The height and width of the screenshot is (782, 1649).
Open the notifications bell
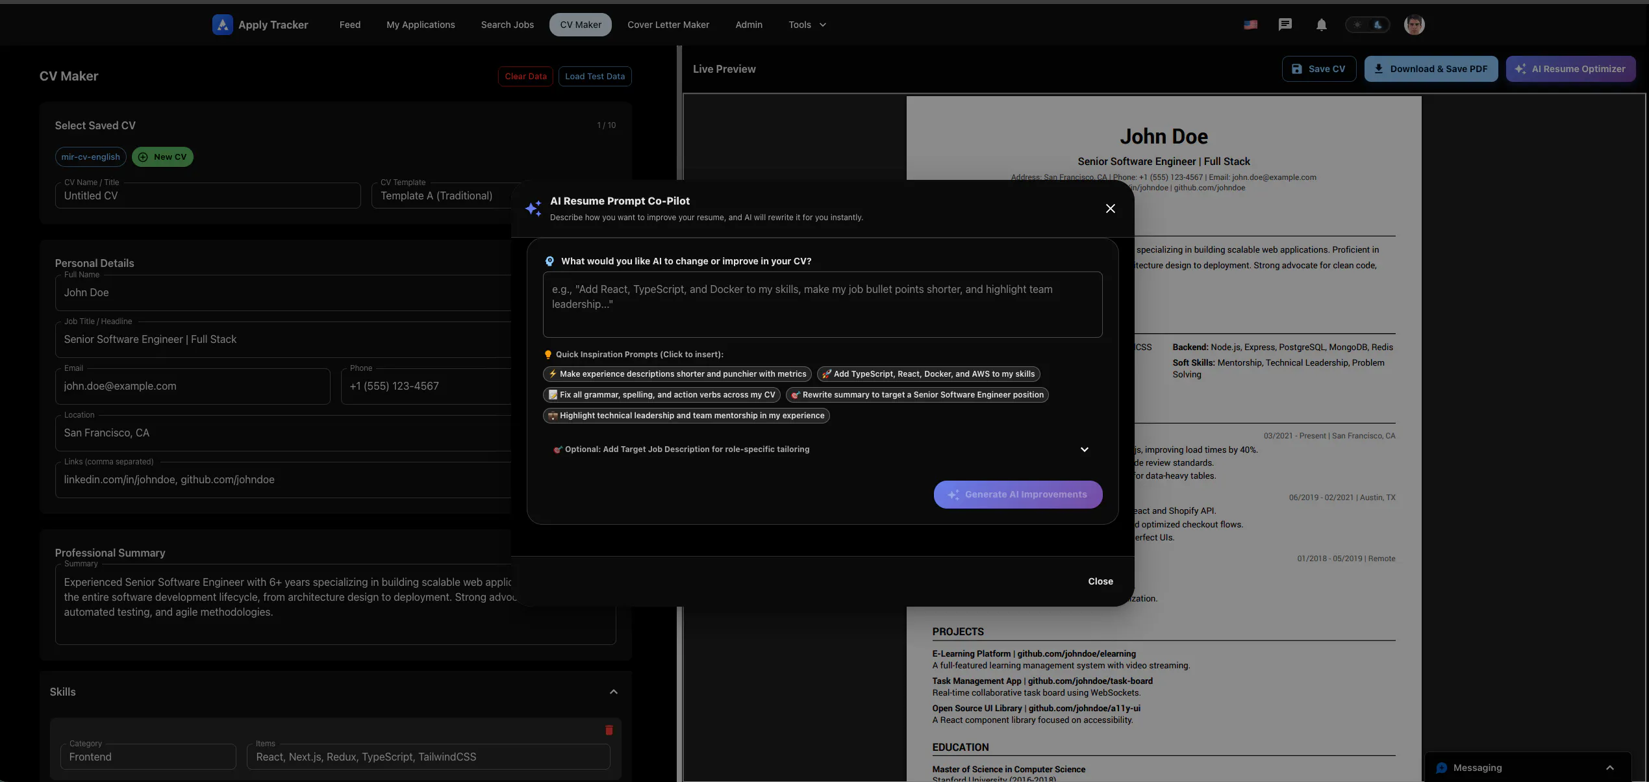tap(1321, 25)
